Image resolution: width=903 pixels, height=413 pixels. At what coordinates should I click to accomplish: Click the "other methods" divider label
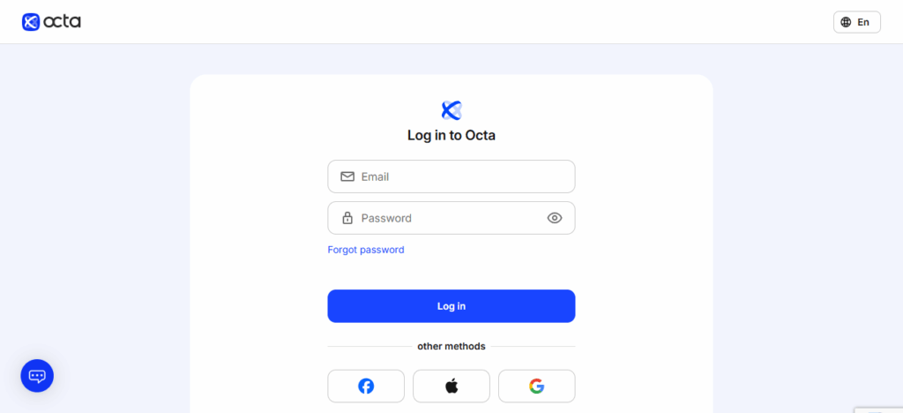[451, 346]
